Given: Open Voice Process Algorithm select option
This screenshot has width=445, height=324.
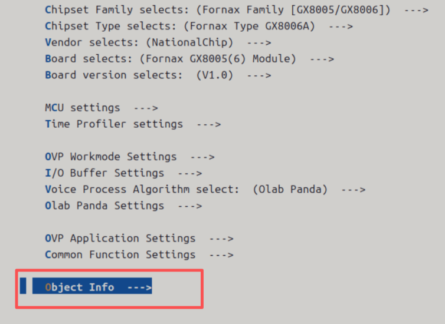Looking at the screenshot, I should pyautogui.click(x=205, y=190).
